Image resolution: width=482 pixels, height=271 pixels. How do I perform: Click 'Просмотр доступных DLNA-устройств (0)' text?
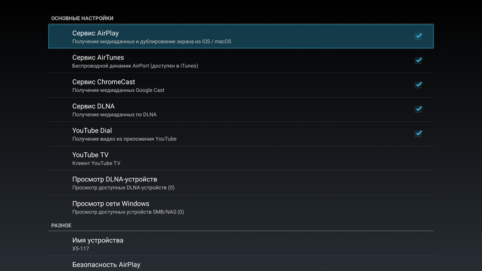pos(123,187)
